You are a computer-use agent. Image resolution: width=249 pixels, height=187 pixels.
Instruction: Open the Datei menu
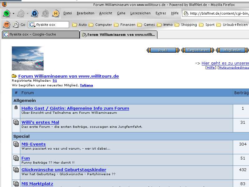(68, 13)
